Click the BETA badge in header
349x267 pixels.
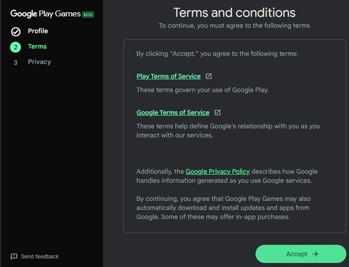88,15
